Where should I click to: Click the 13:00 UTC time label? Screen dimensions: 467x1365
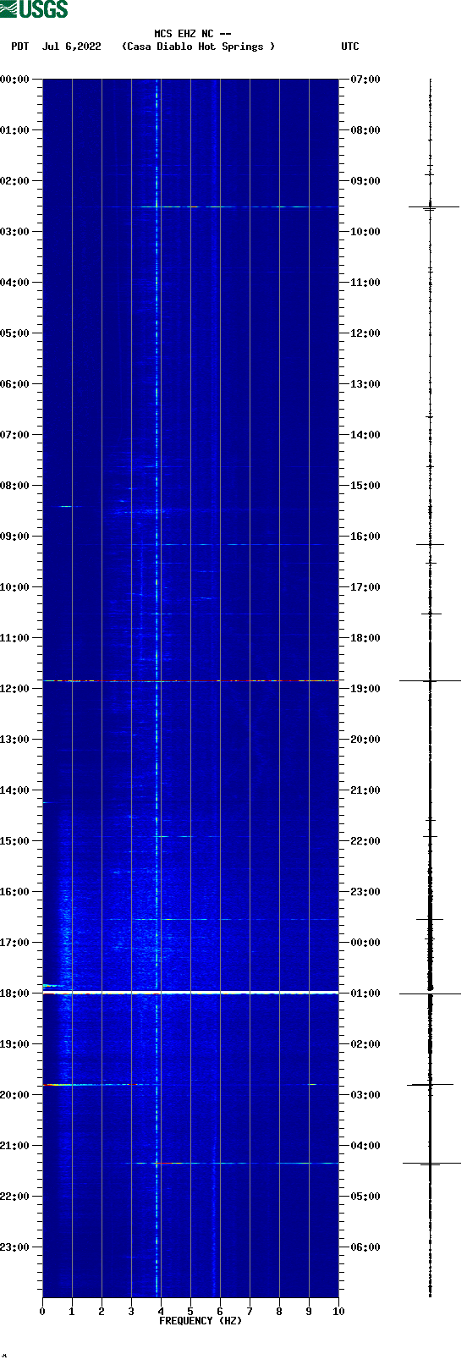[365, 384]
